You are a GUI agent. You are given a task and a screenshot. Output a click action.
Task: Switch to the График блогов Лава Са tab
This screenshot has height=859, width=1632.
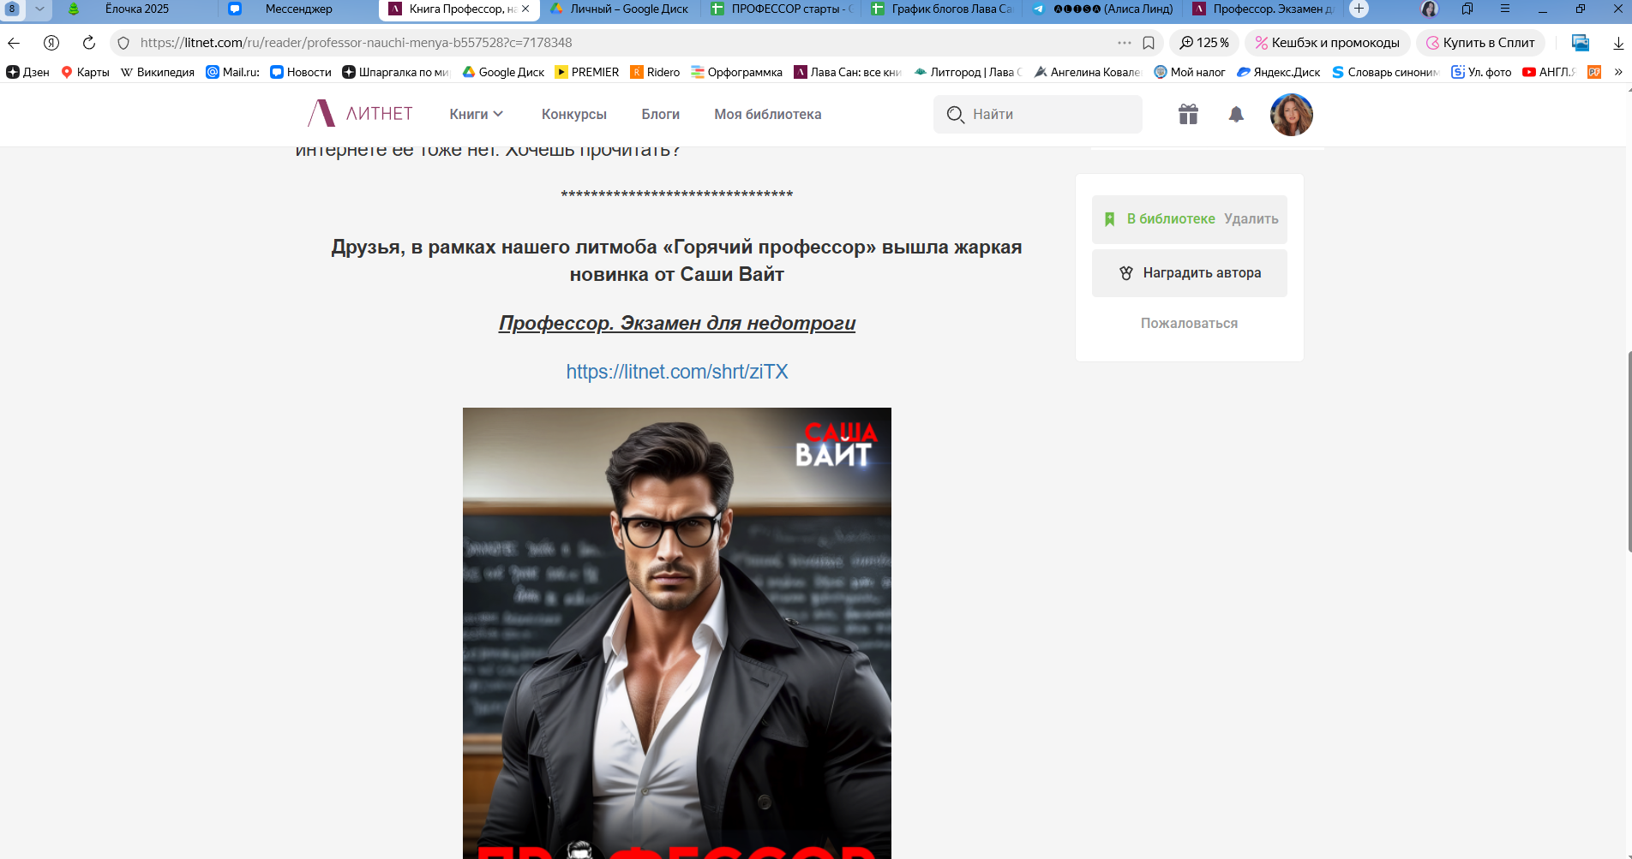pos(942,9)
